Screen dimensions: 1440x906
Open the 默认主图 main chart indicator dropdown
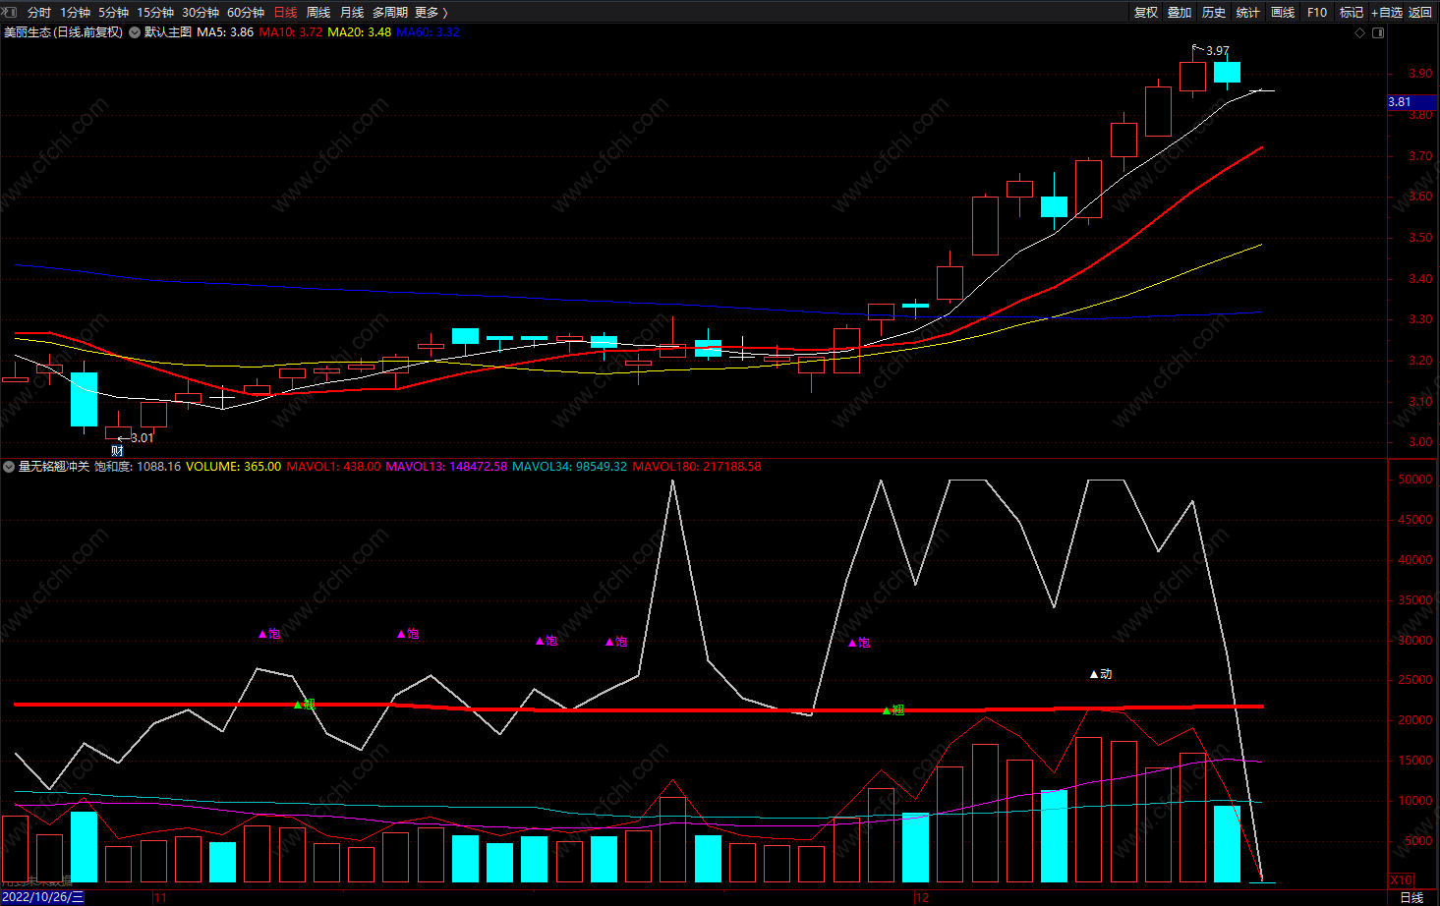[135, 32]
